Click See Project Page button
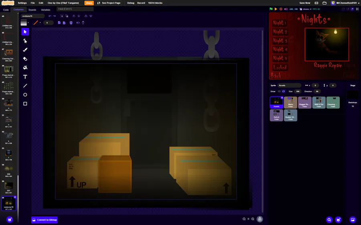Image resolution: width=361 pixels, height=225 pixels. [109, 3]
